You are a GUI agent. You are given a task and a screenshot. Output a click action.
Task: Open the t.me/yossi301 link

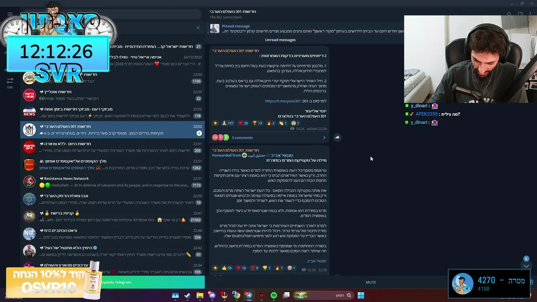[x=283, y=101]
